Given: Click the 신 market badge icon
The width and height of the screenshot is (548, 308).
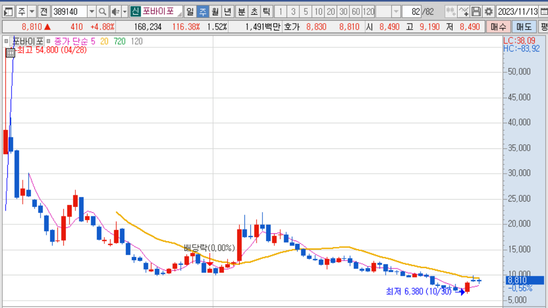Looking at the screenshot, I should click(x=135, y=12).
